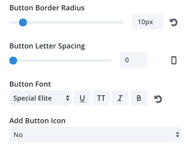This screenshot has width=193, height=150.
Task: Click the Add Button Icon label
Action: click(37, 121)
